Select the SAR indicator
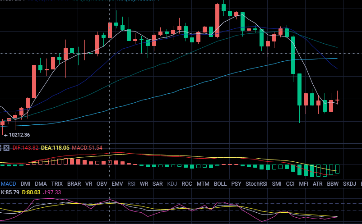Screen dimensions: 362x224 pyautogui.click(x=158, y=183)
